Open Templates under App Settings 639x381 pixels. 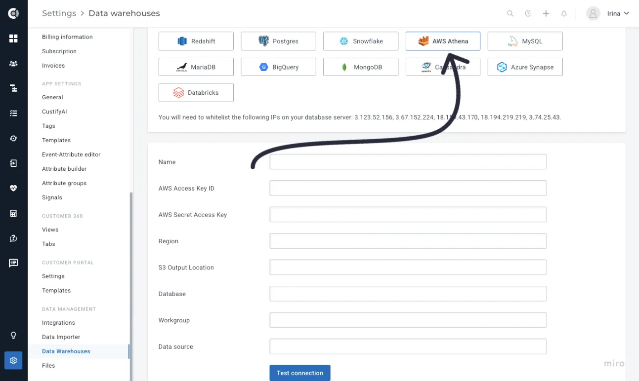pyautogui.click(x=56, y=140)
